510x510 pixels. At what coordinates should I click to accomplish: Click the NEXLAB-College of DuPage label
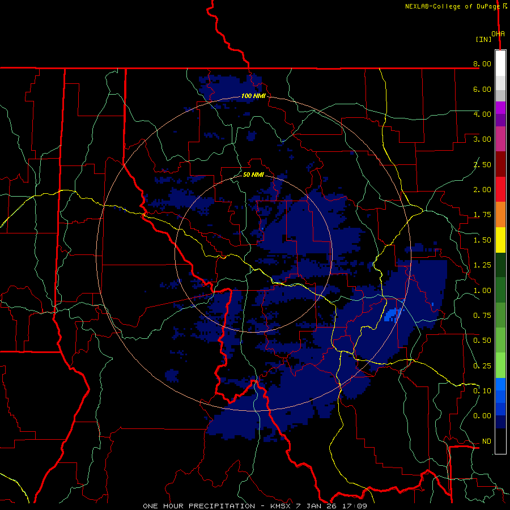click(x=453, y=6)
